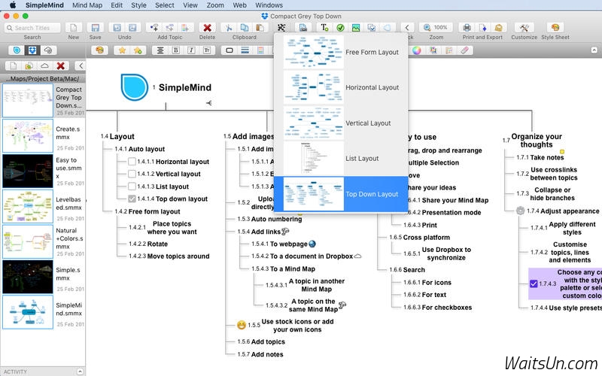
Task: Click the smiley icon at topic 1.5.5
Action: click(241, 325)
